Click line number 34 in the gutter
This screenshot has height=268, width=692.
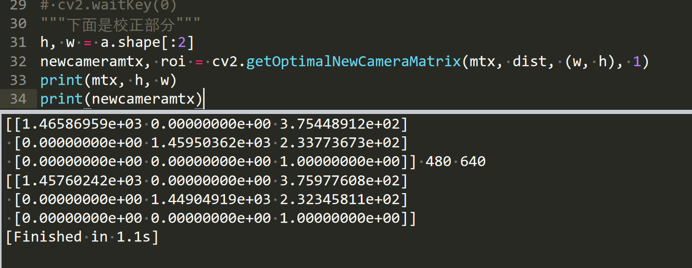click(x=18, y=99)
